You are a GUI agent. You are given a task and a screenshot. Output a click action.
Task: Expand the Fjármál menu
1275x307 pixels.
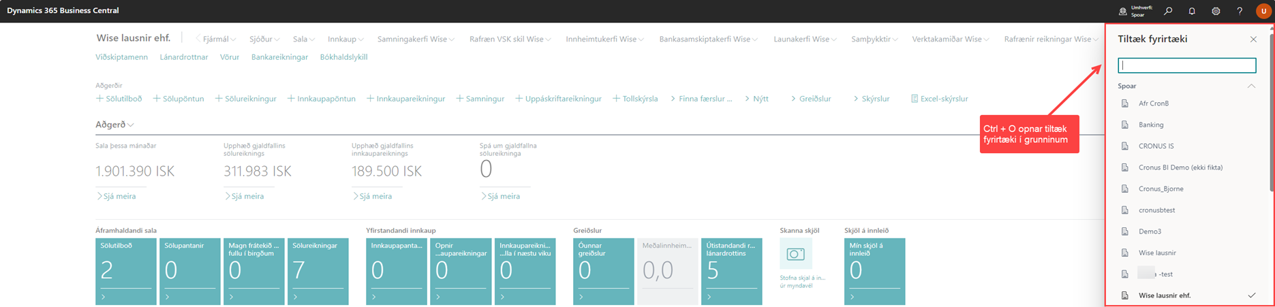point(219,39)
